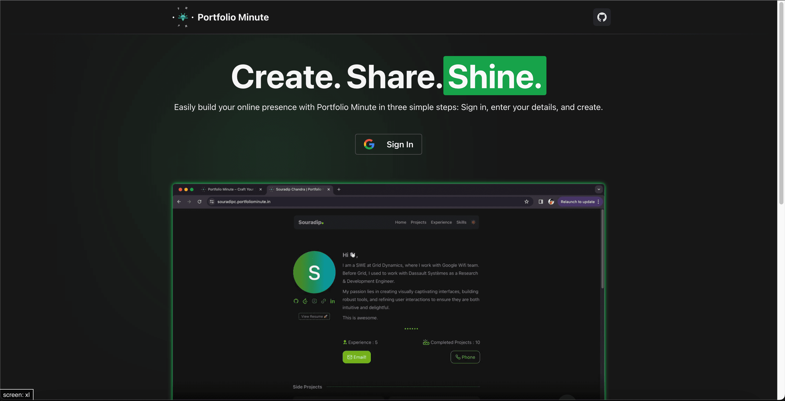Click the side panel icon in browser toolbar
The height and width of the screenshot is (401, 785).
[x=541, y=202]
